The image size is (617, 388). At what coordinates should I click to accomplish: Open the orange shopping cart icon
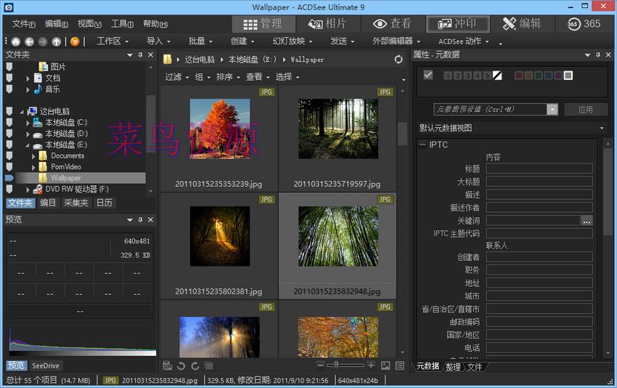(x=75, y=41)
